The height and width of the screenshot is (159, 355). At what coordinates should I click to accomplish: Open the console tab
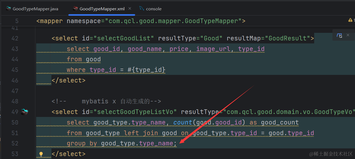[153, 9]
